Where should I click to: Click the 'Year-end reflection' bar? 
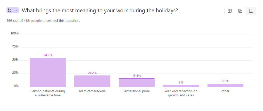click(x=181, y=86)
